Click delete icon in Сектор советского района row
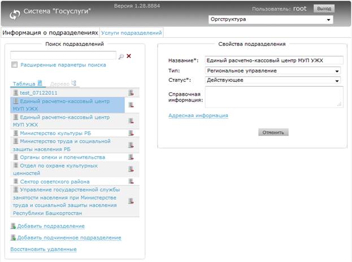The height and width of the screenshot is (262, 352). [x=131, y=181]
